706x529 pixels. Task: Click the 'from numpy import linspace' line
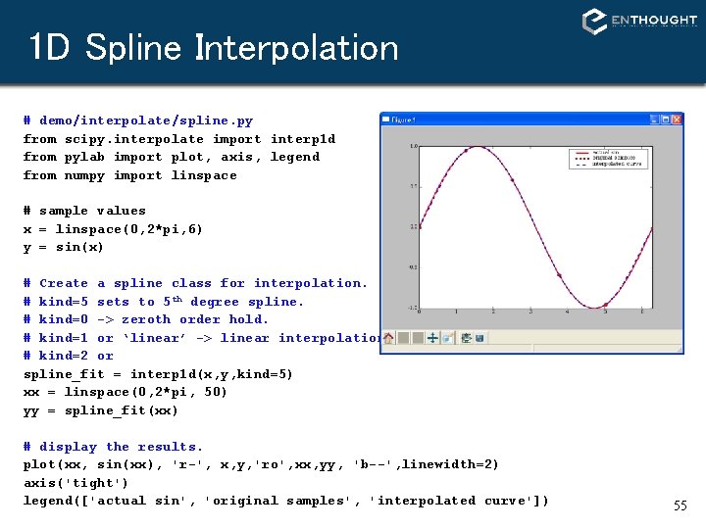(130, 175)
